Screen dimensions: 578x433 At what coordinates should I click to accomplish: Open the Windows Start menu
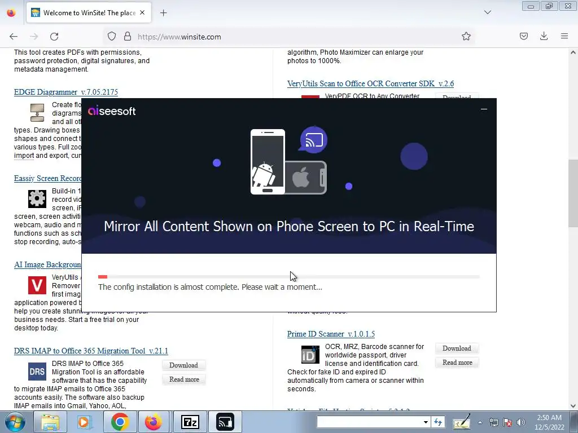tap(15, 422)
